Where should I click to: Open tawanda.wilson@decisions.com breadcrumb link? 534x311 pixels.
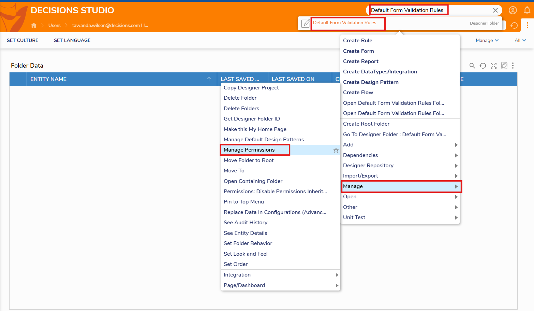[x=110, y=25]
